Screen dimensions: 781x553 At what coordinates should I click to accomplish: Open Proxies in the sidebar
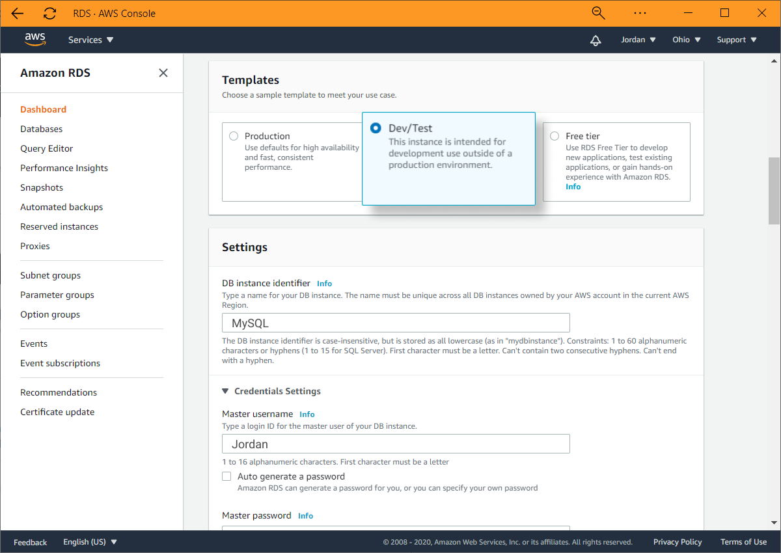coord(35,246)
